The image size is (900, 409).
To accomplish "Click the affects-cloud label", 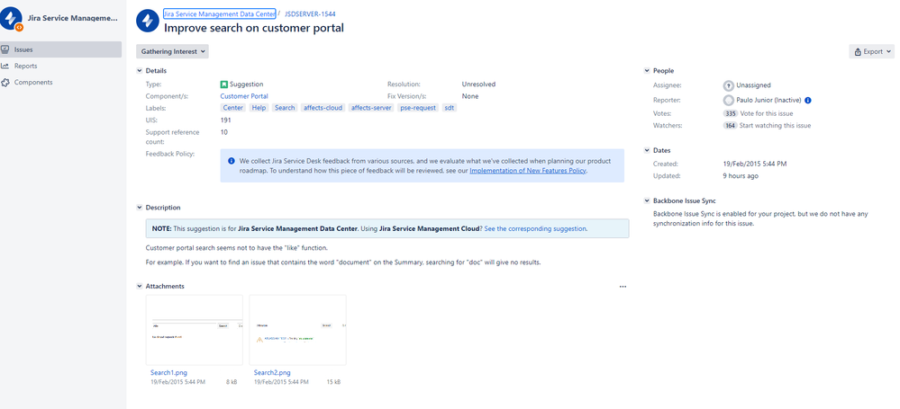I will pos(323,108).
